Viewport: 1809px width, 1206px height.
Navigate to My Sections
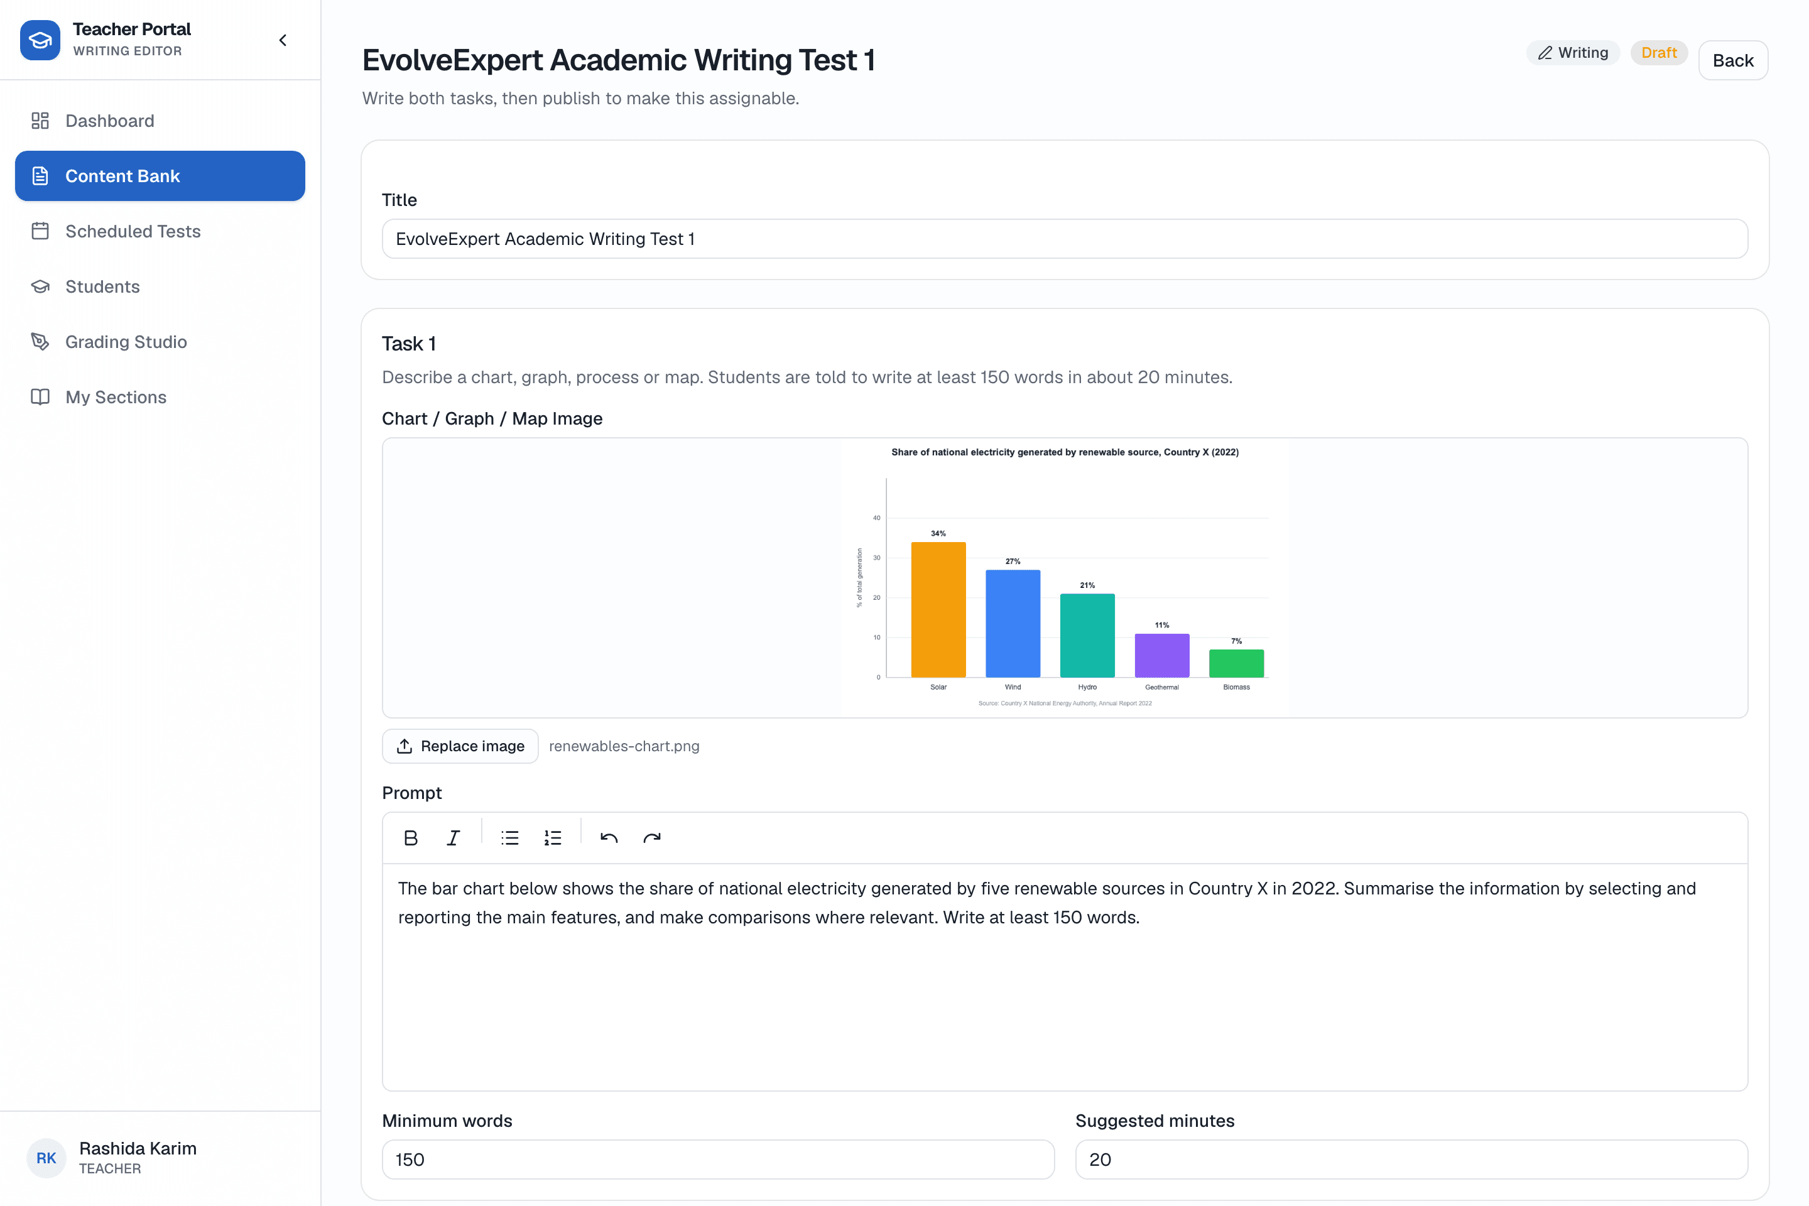(x=160, y=398)
